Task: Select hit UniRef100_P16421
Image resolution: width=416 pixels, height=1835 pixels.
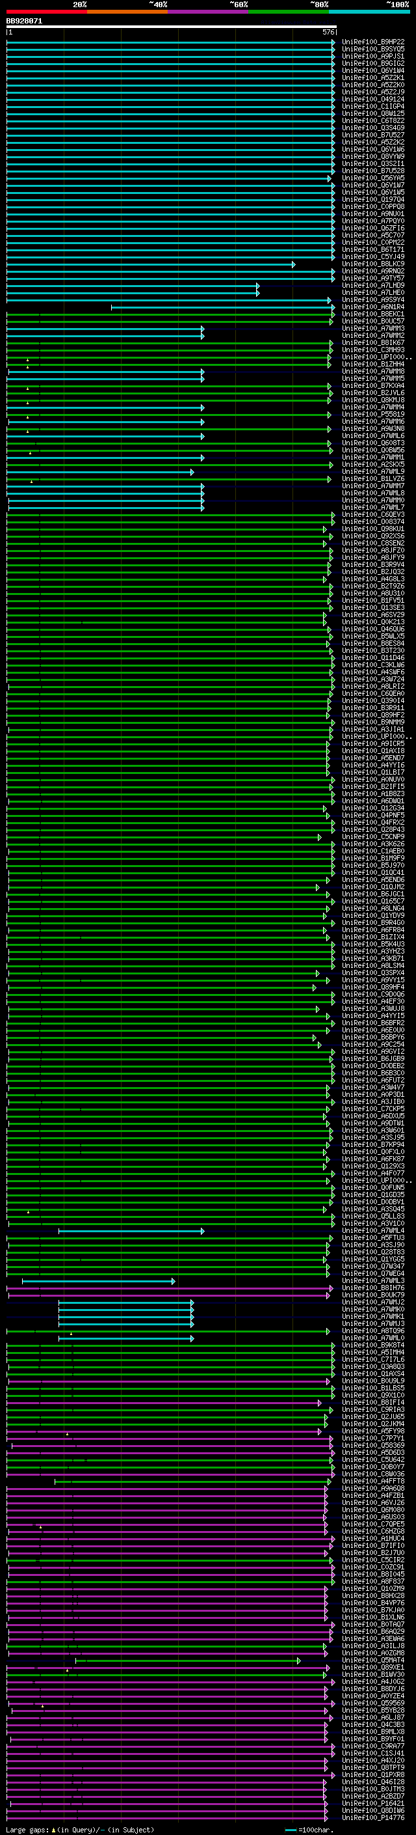Action: [x=373, y=1804]
